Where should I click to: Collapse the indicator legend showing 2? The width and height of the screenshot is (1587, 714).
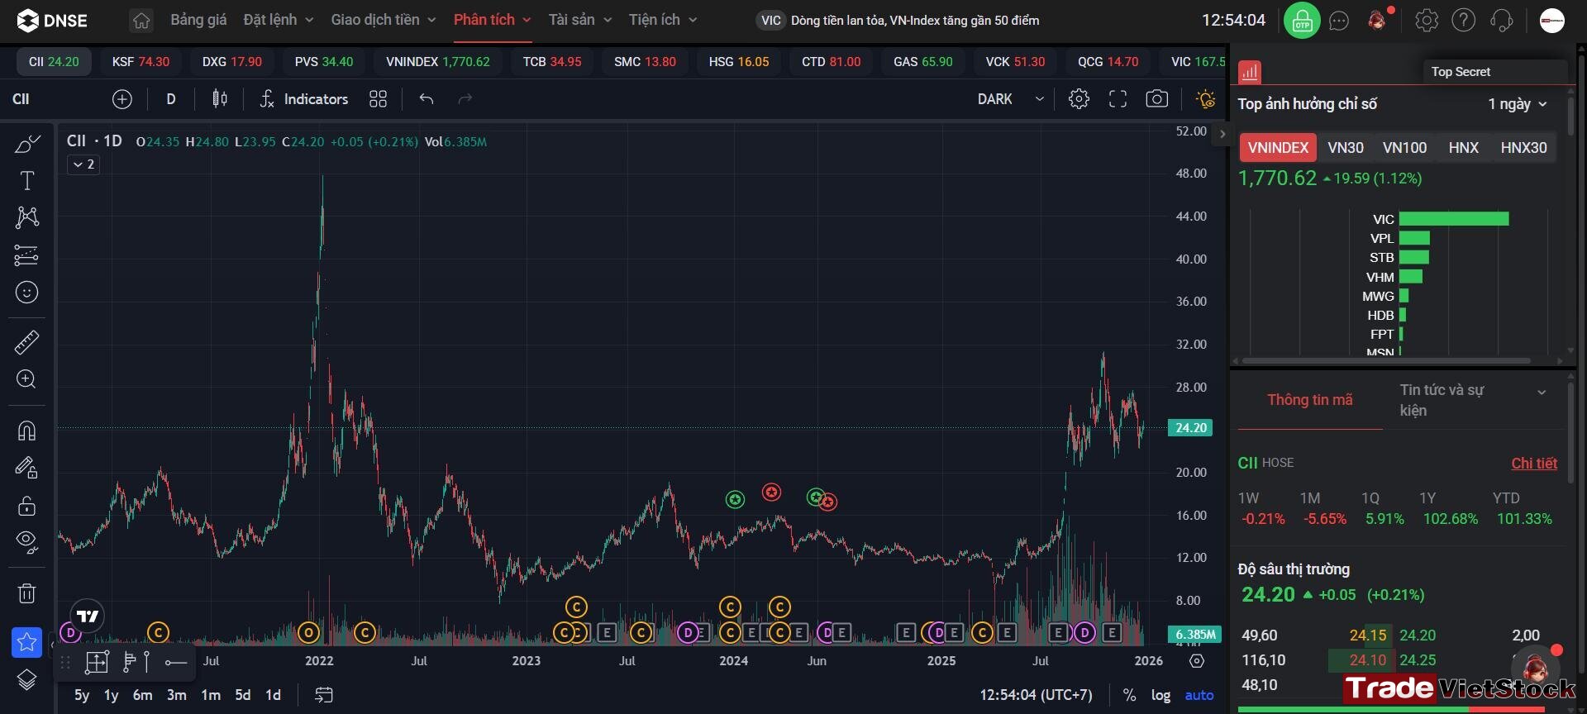click(x=83, y=164)
